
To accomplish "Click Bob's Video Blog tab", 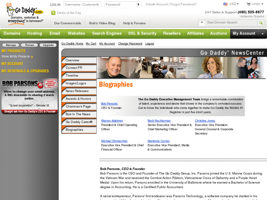I will coord(102,23).
